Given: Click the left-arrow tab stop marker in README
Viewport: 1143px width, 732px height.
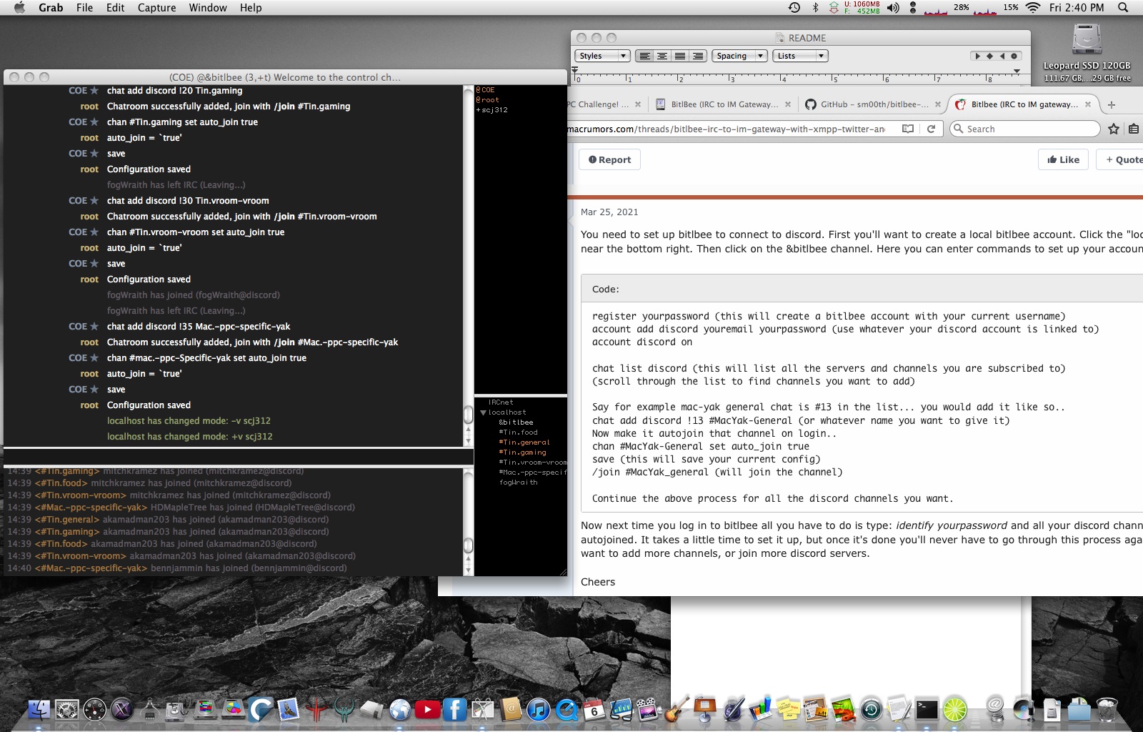Looking at the screenshot, I should coord(1002,56).
